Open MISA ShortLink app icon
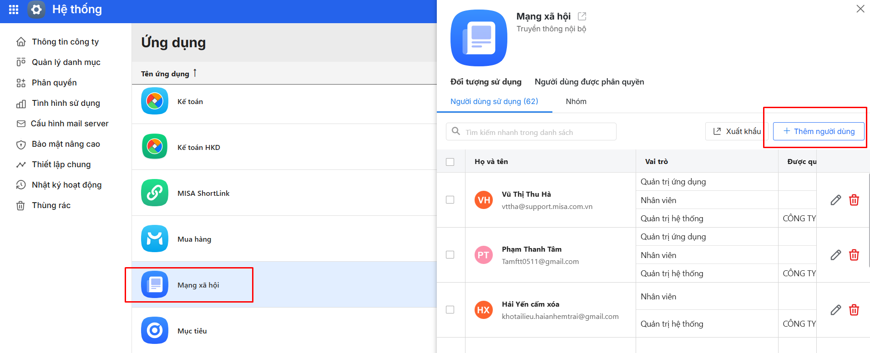This screenshot has width=870, height=353. click(x=155, y=193)
